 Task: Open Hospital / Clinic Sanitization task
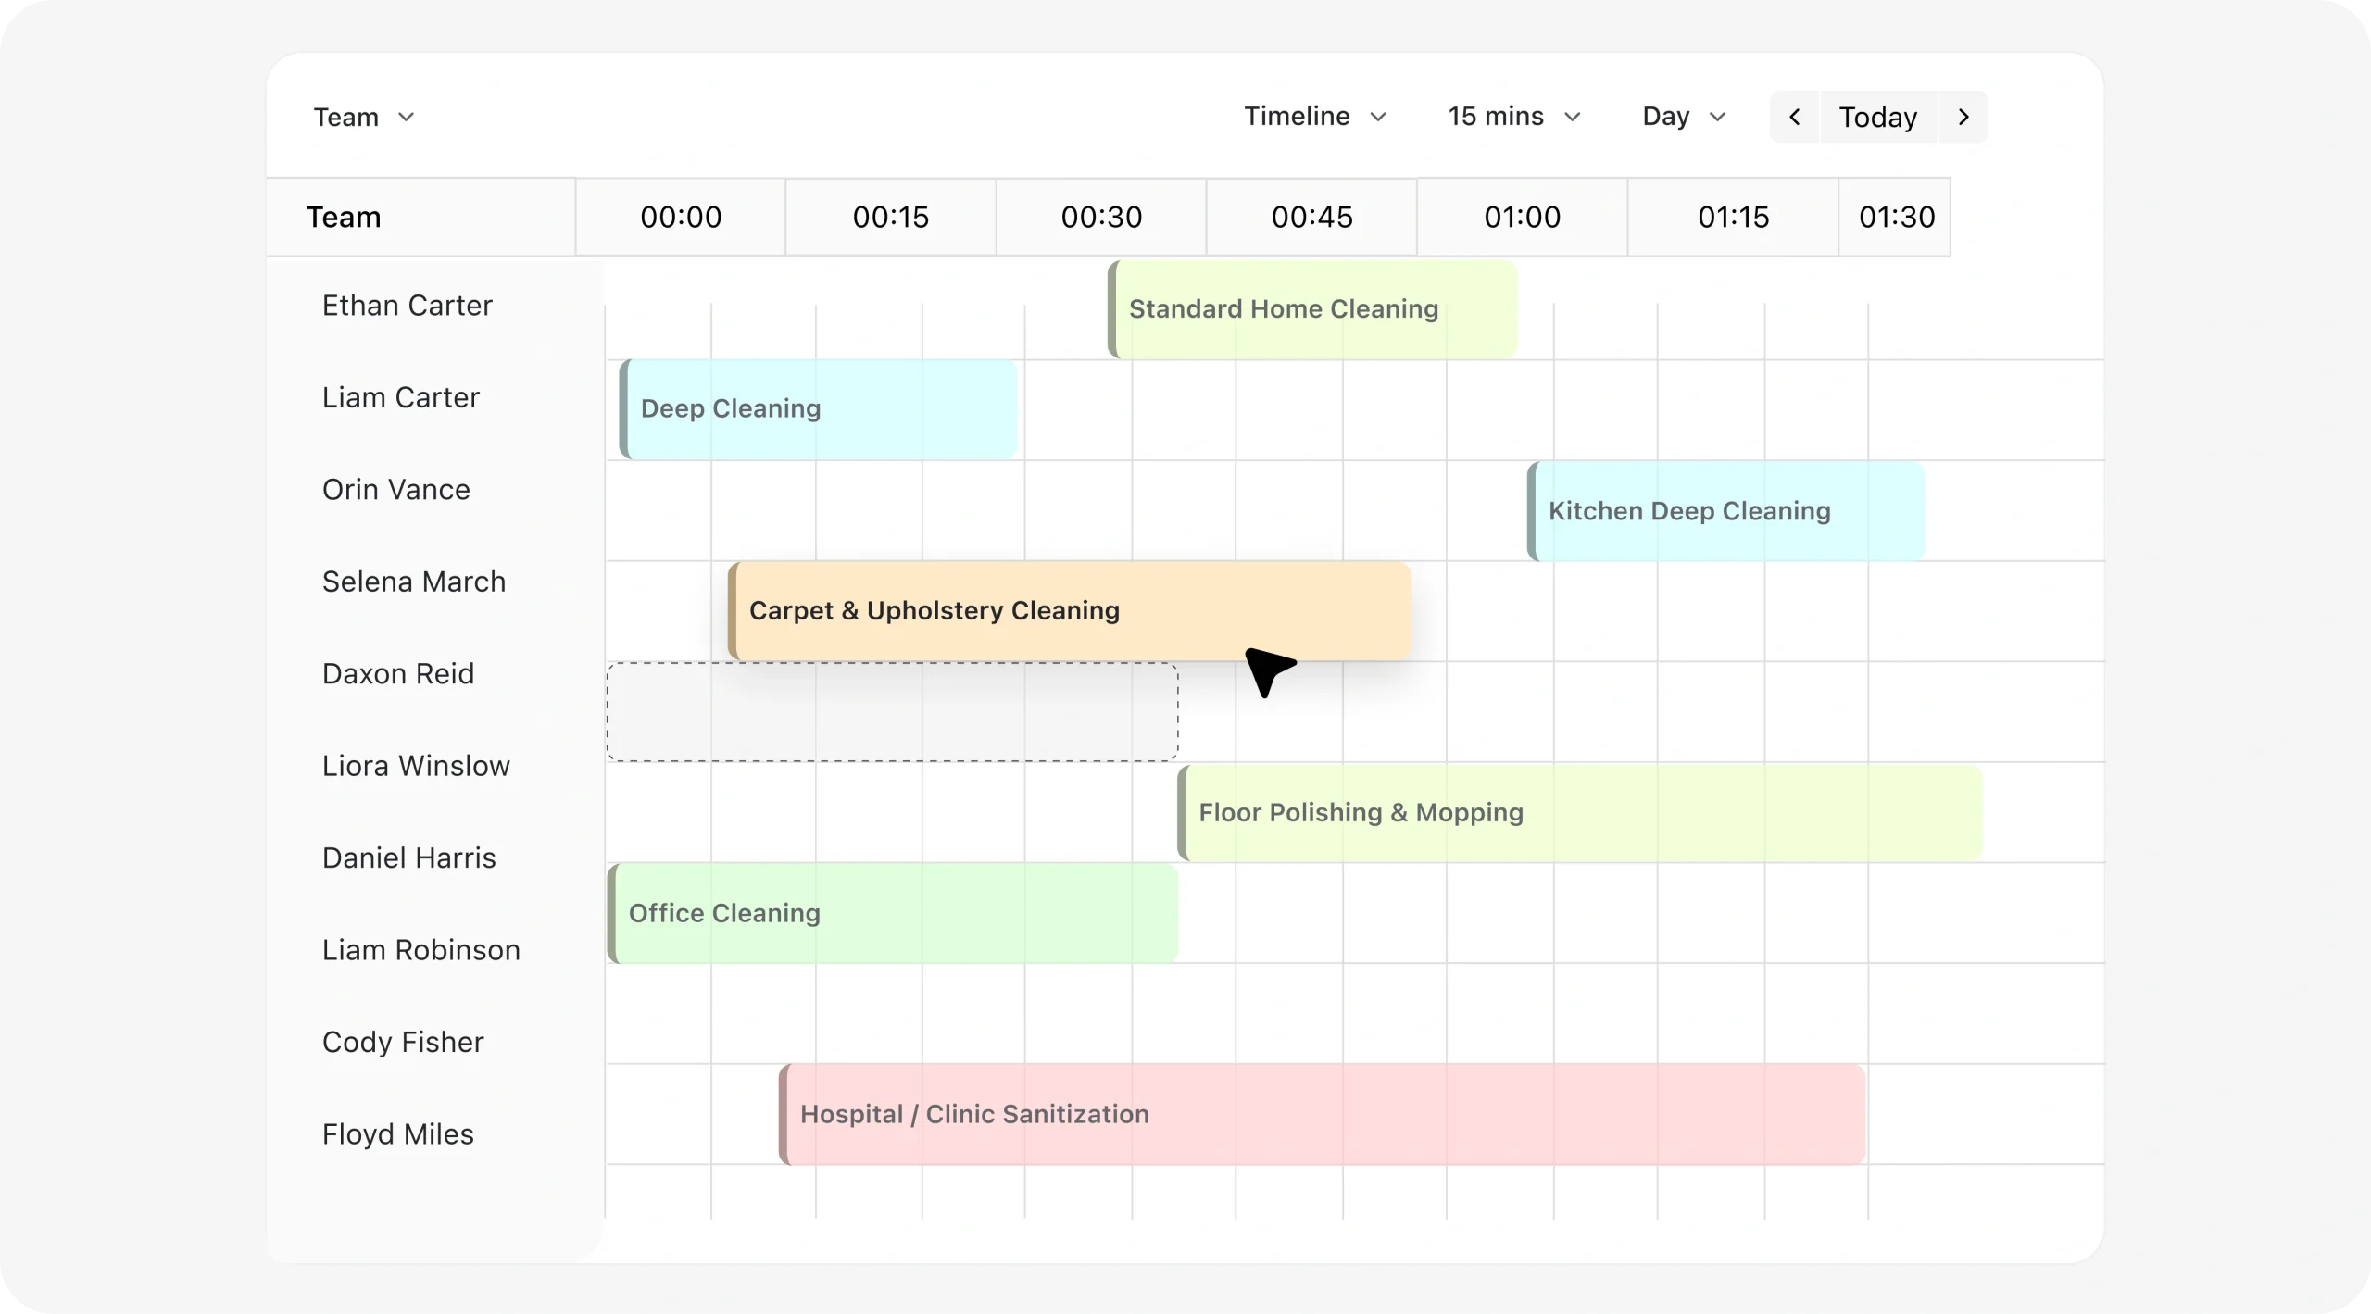pyautogui.click(x=1322, y=1114)
